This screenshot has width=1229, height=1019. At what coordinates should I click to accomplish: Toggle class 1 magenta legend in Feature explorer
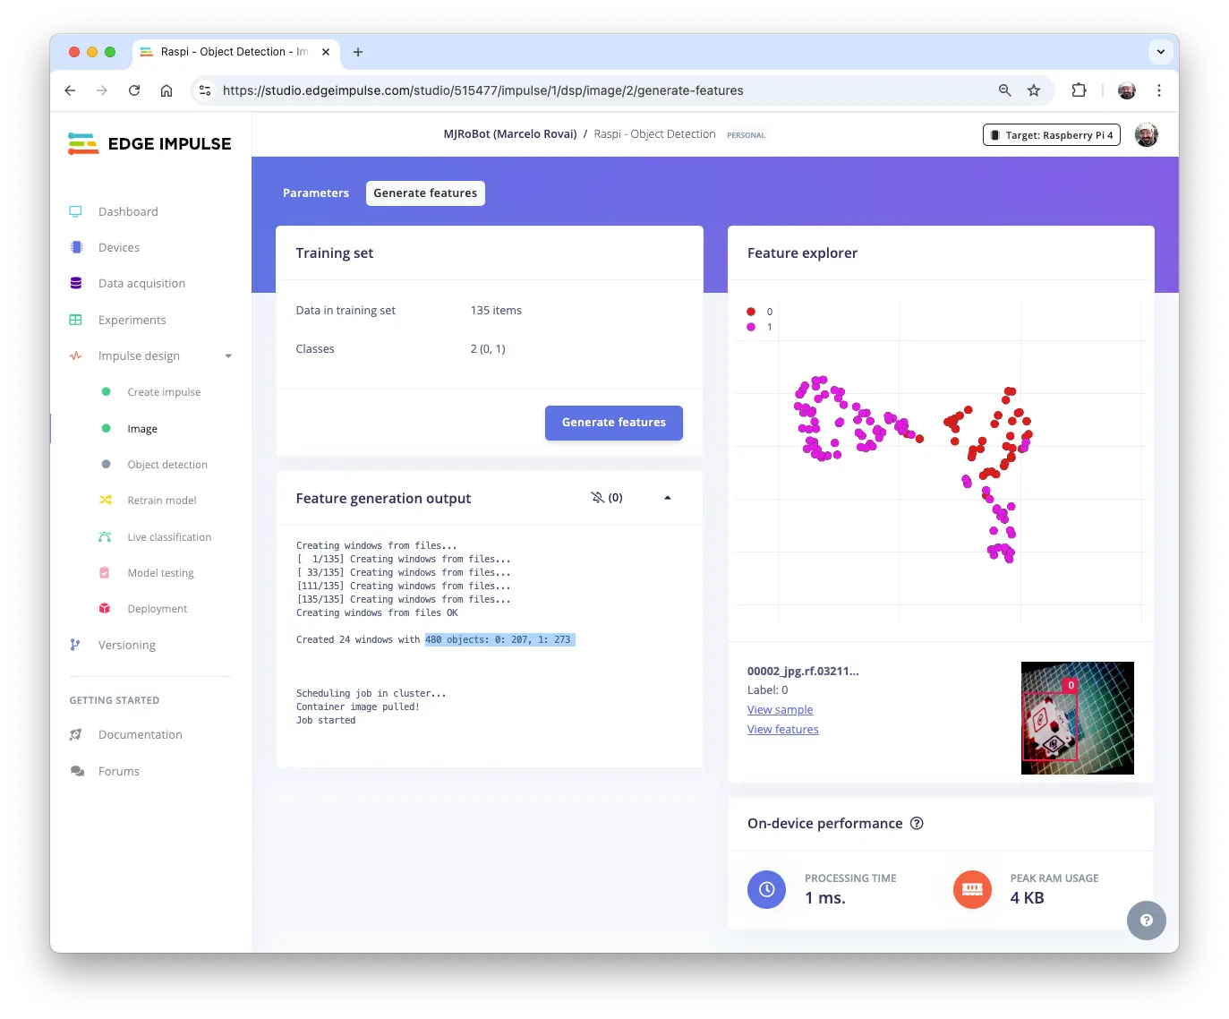click(x=751, y=327)
